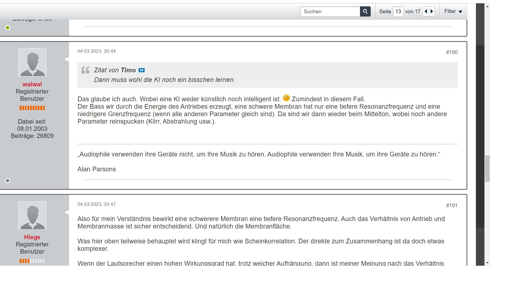Click the search magnifier button
Image resolution: width=530 pixels, height=298 pixels.
click(x=365, y=11)
